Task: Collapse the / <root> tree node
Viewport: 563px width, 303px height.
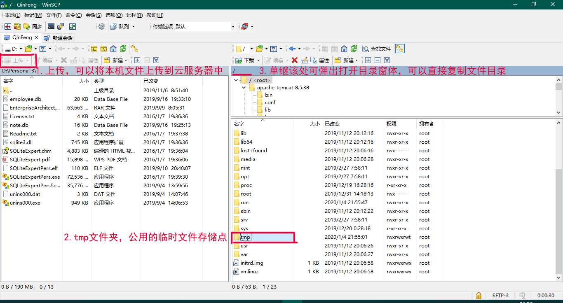Action: 236,80
